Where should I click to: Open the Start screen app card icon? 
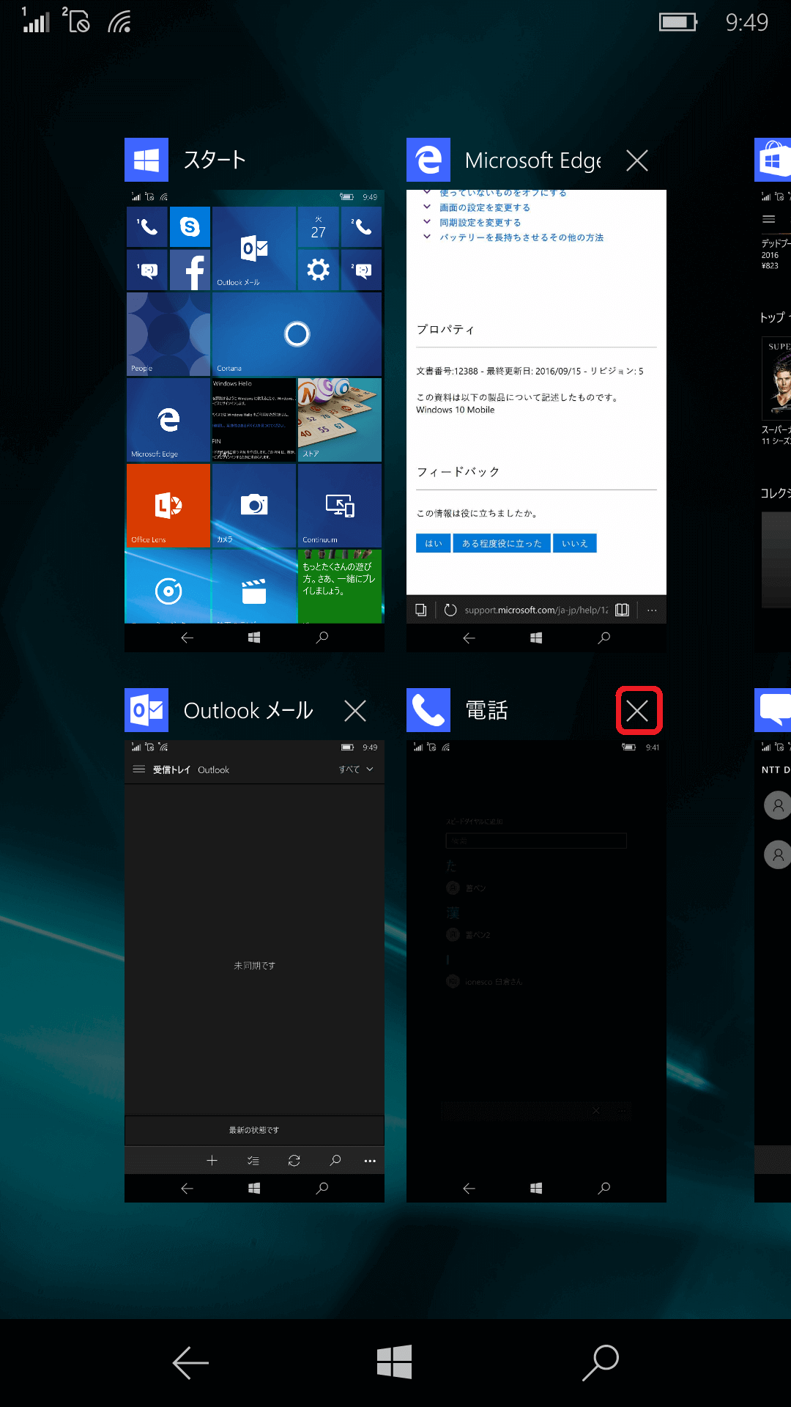(146, 160)
